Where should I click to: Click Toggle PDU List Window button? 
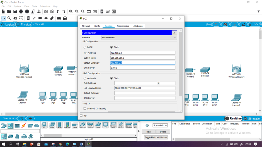point(156,138)
